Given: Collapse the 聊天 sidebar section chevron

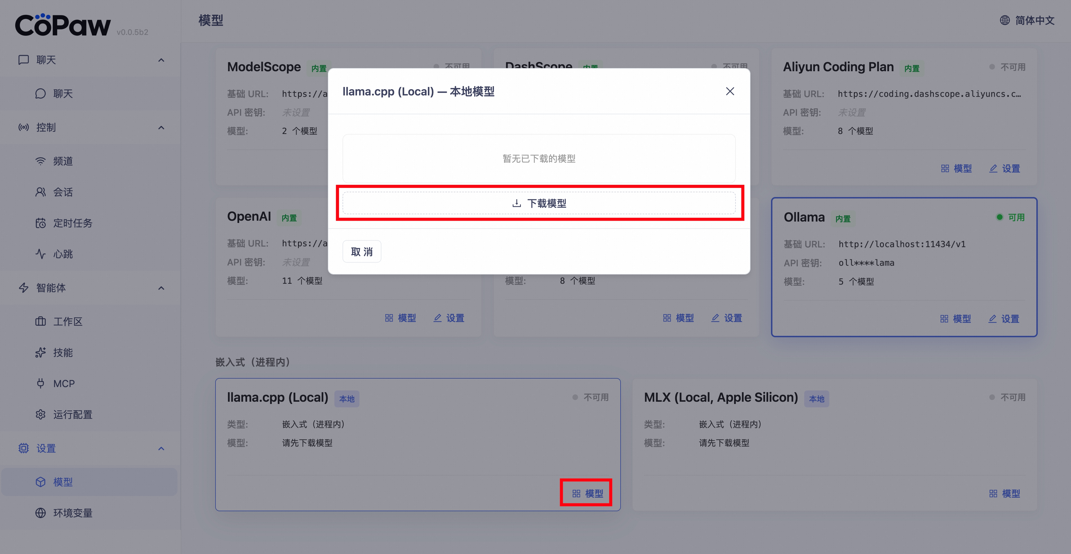Looking at the screenshot, I should tap(161, 60).
